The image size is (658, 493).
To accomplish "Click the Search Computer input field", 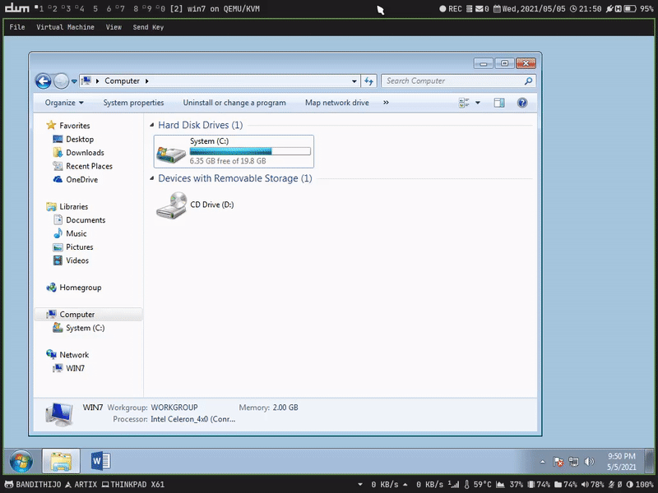I will click(x=452, y=81).
